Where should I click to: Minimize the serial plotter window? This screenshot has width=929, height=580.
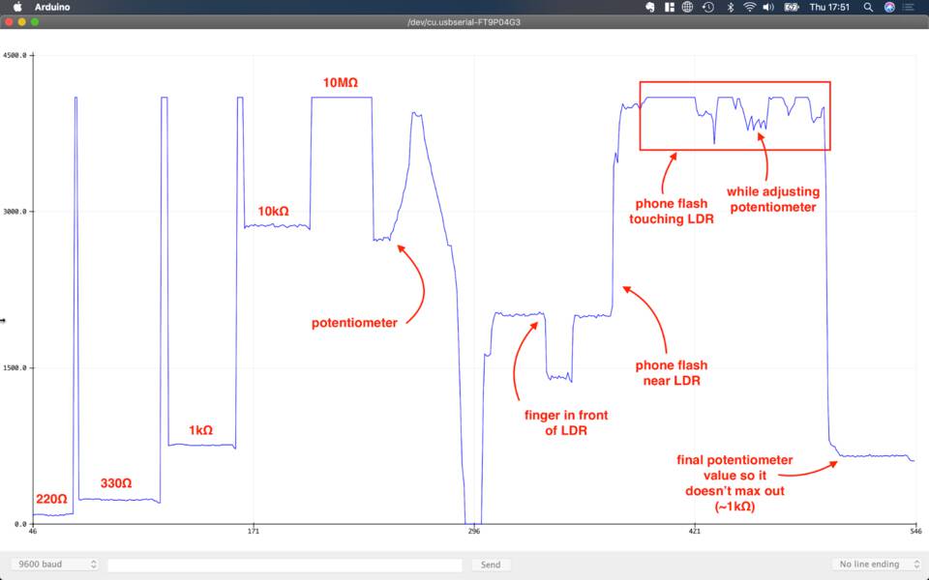(x=22, y=22)
